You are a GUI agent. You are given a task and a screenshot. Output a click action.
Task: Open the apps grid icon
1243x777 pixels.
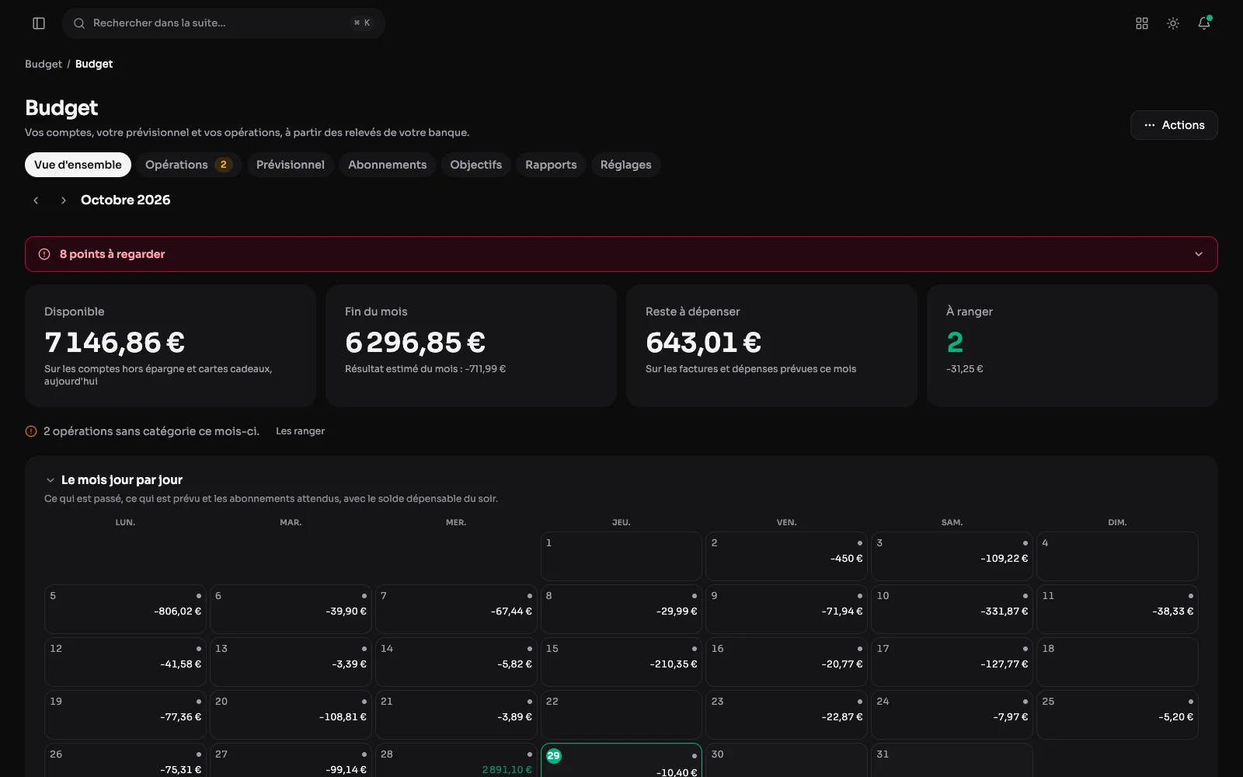(x=1142, y=23)
